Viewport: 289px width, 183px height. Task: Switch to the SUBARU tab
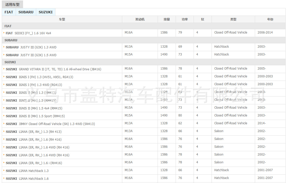[26, 12]
